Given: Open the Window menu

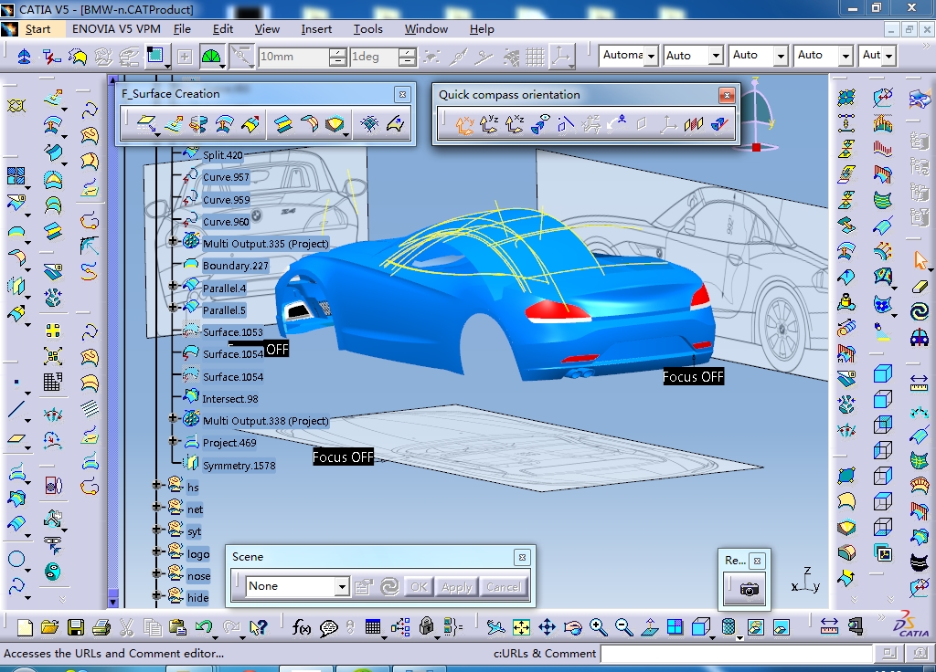Looking at the screenshot, I should click(426, 29).
